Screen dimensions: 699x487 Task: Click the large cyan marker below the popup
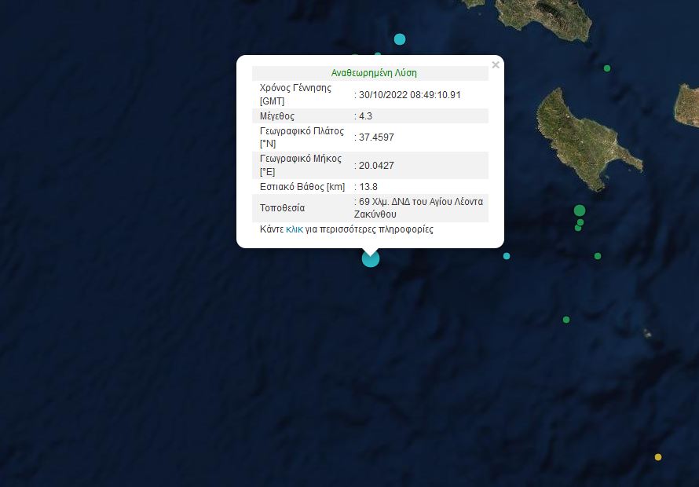371,258
